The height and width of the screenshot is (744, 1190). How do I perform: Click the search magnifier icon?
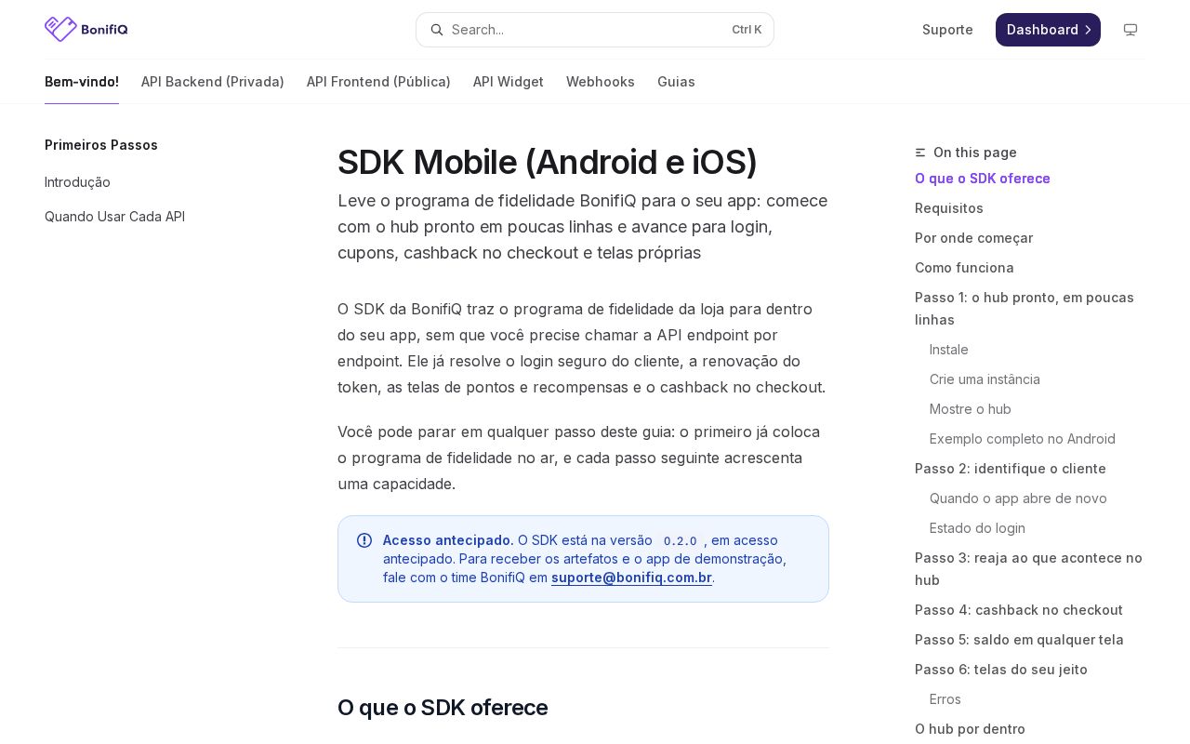coord(437,30)
